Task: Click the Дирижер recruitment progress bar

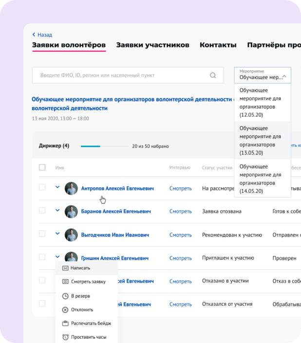Action: pyautogui.click(x=103, y=146)
